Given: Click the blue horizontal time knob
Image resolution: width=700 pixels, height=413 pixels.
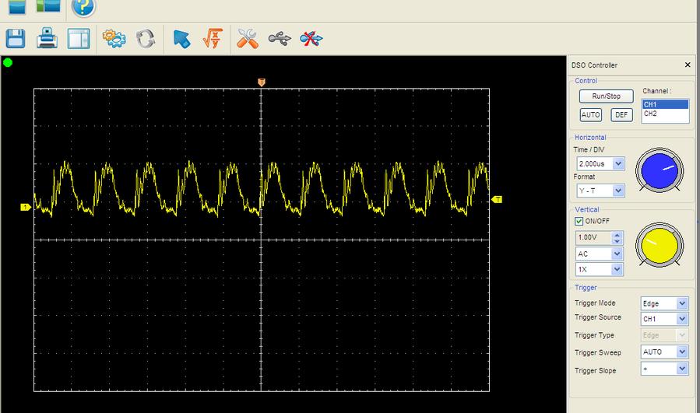Looking at the screenshot, I should pos(659,170).
